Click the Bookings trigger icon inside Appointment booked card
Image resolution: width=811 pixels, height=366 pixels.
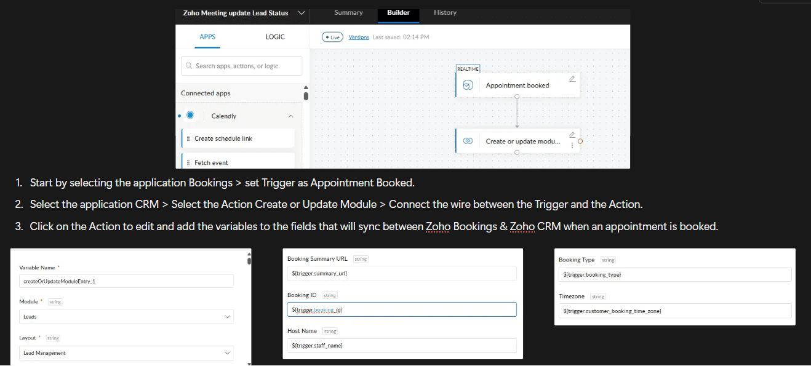point(468,84)
